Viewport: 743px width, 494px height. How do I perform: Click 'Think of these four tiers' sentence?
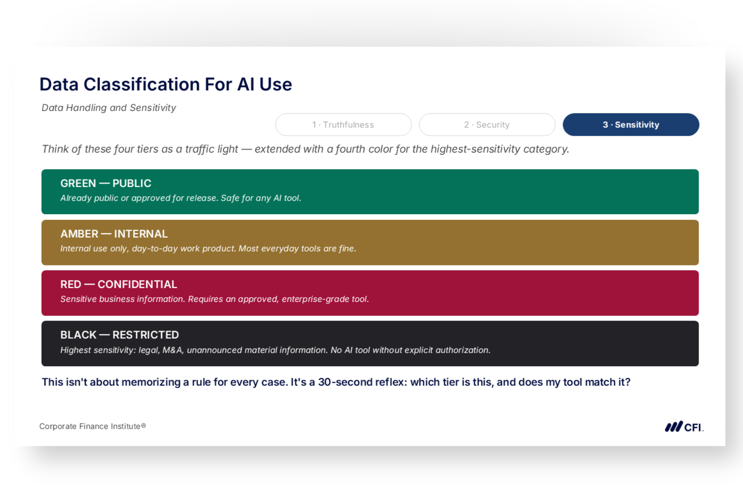pyautogui.click(x=305, y=149)
